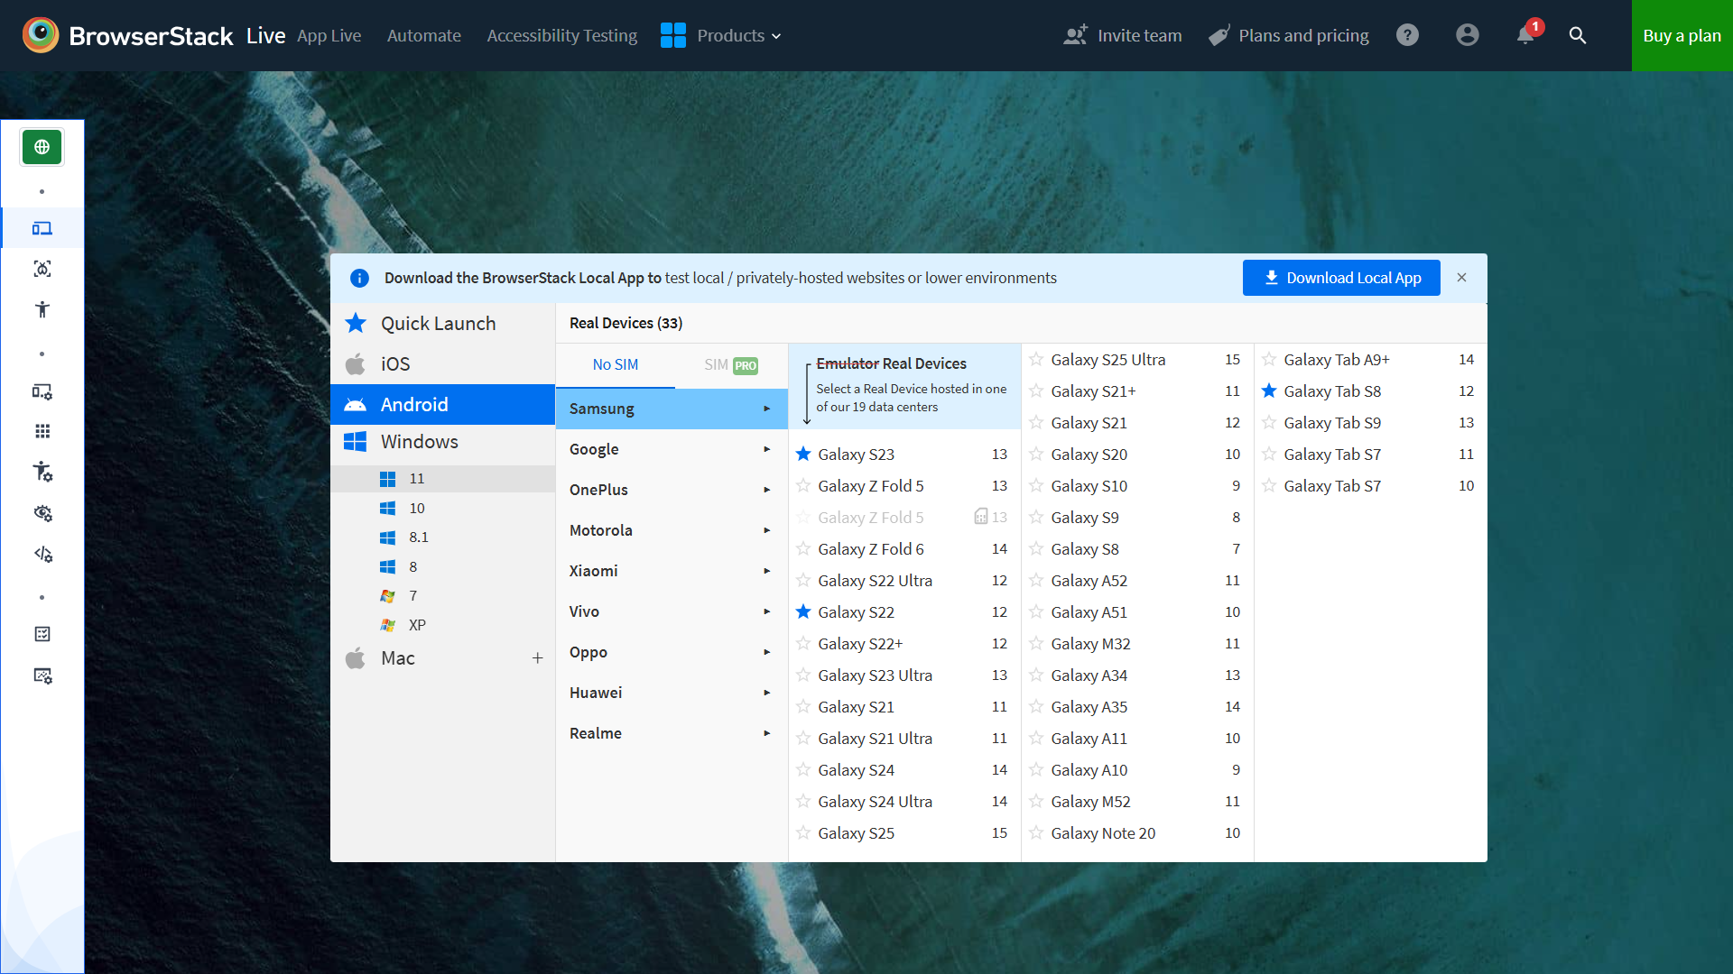
Task: Select the Realme brand row
Action: click(x=672, y=733)
